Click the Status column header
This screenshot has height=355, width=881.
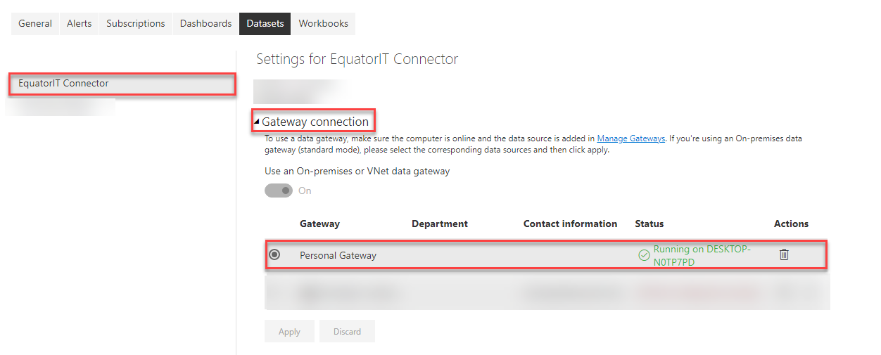tap(649, 224)
